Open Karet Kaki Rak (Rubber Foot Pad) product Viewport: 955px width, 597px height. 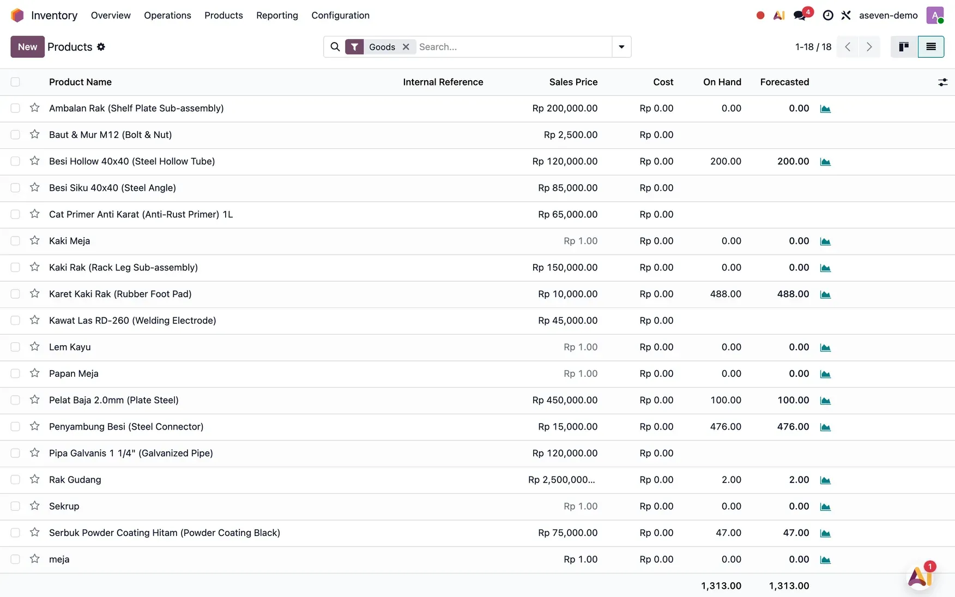(120, 294)
